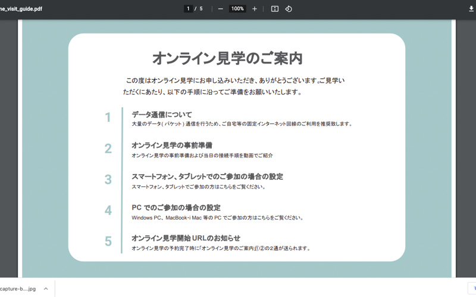Click the large step number 1

(108, 118)
